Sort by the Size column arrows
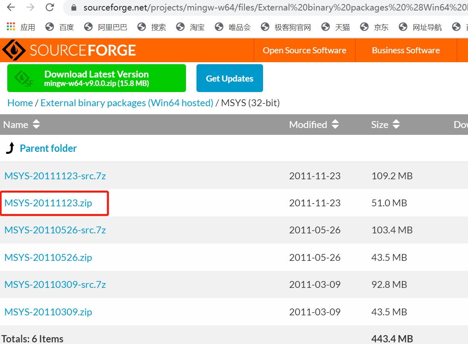Screen dimensions: 468x344 click(x=396, y=124)
